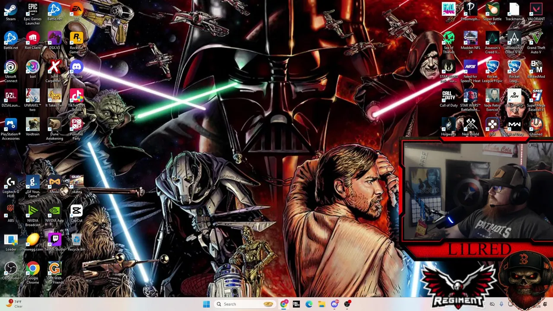The height and width of the screenshot is (311, 553).
Task: Click the VALORANT desktop shortcut
Action: 536,12
